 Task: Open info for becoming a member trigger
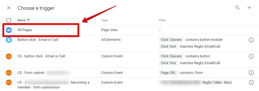tap(251, 82)
